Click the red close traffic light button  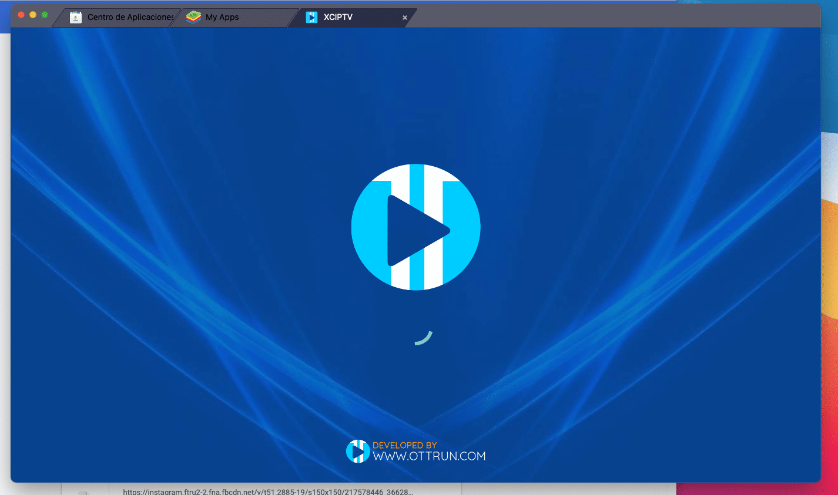point(21,15)
